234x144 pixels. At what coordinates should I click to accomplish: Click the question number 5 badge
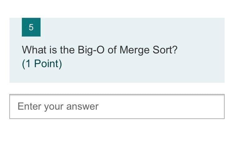[x=31, y=27]
